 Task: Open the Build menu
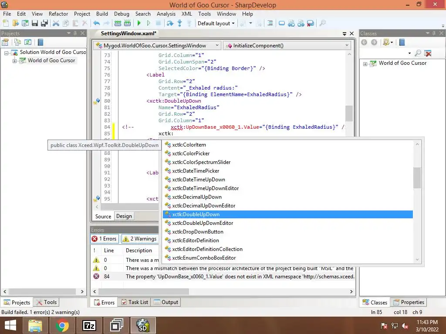[102, 13]
